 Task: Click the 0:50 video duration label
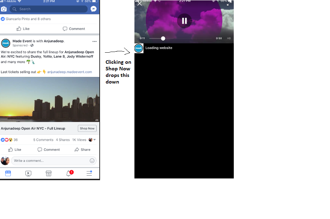[x=219, y=38]
